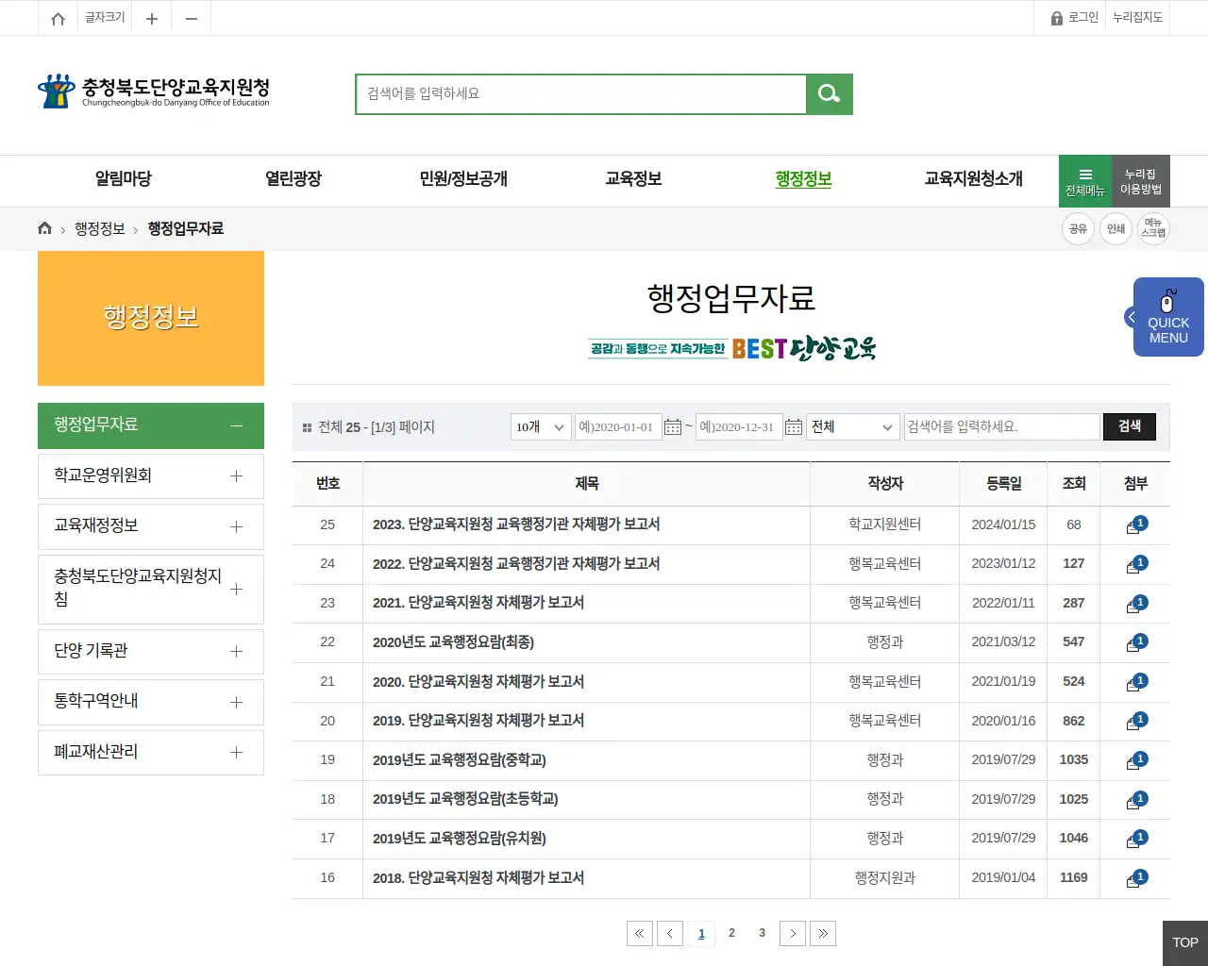1208x966 pixels.
Task: Open post 2020년도 교육행정요람(최종)
Action: tap(453, 642)
